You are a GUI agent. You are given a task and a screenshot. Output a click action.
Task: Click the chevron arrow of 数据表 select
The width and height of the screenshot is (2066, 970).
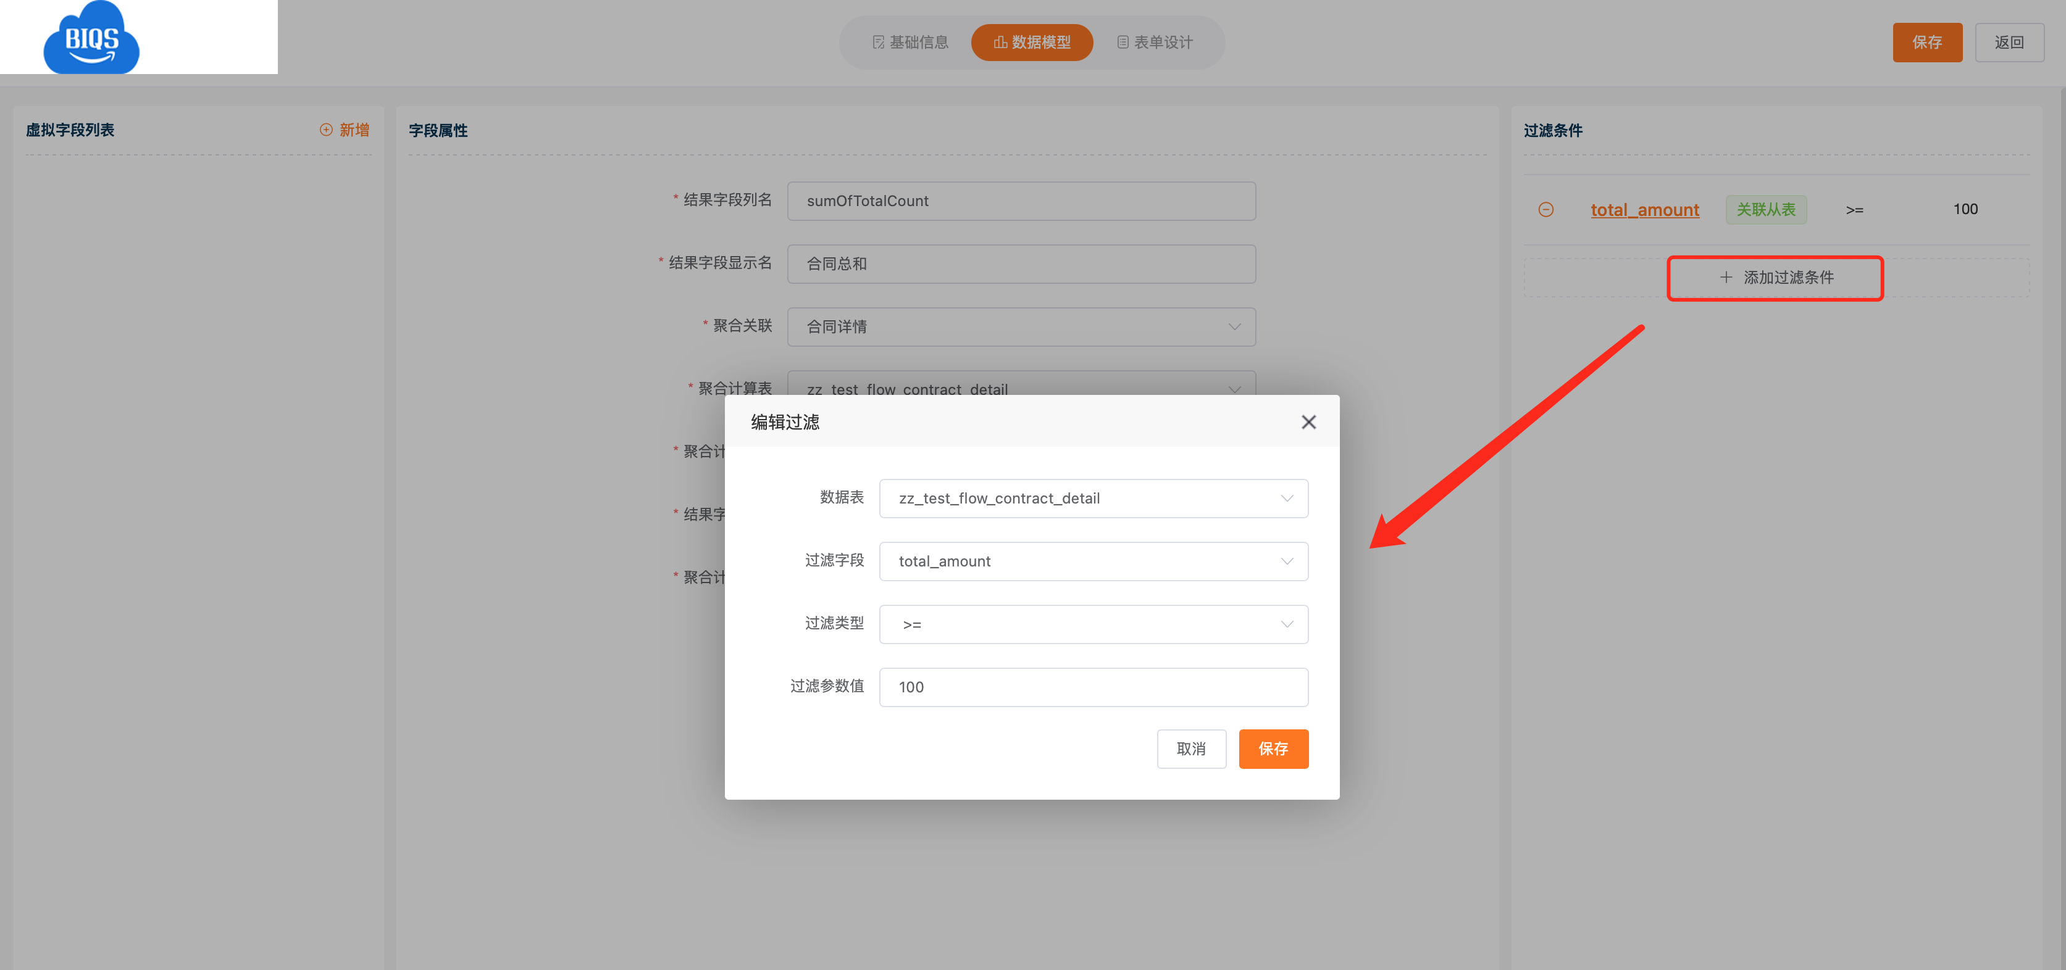(x=1286, y=498)
